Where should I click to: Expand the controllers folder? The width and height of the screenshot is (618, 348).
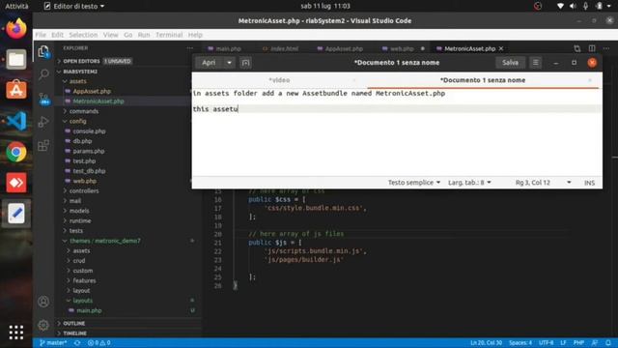84,191
